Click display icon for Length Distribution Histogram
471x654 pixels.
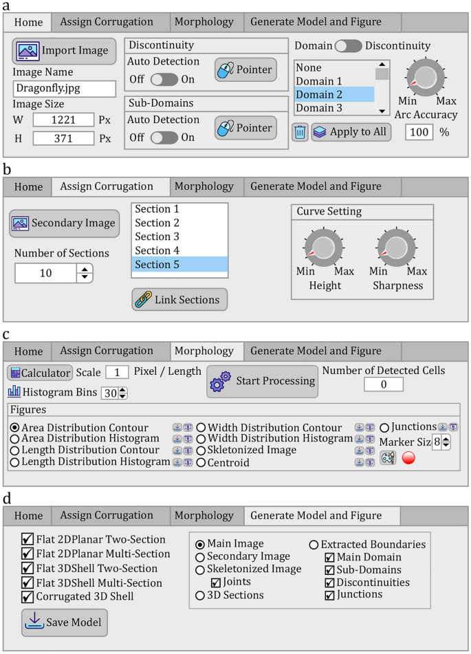(x=188, y=462)
